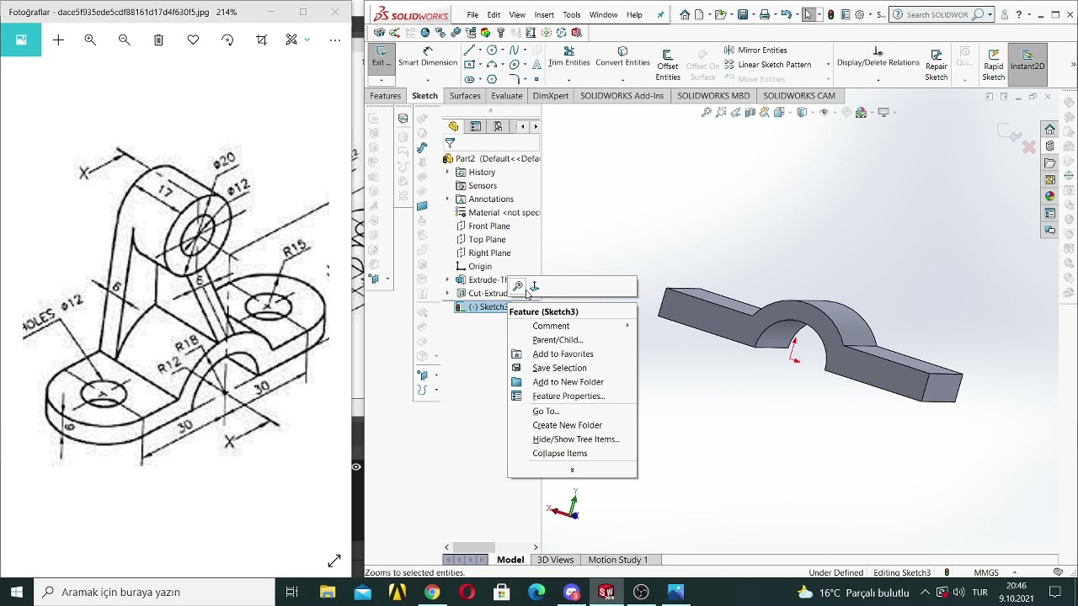The image size is (1078, 606).
Task: Switch to the PropertyManager tab icon
Action: (476, 126)
